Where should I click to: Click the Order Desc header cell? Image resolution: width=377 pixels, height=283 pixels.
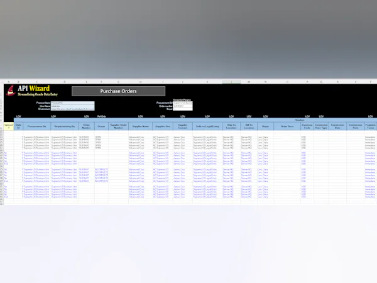tap(287, 126)
